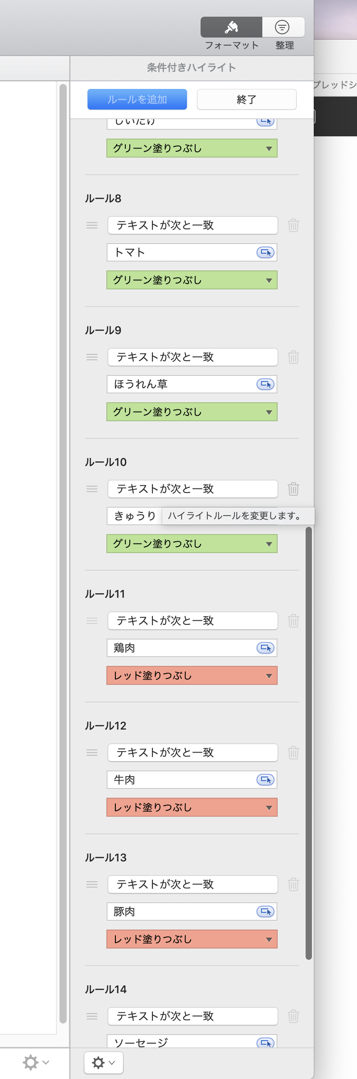The height and width of the screenshot is (1079, 357).
Task: Click trash icon for ルール9
Action: pos(293,357)
